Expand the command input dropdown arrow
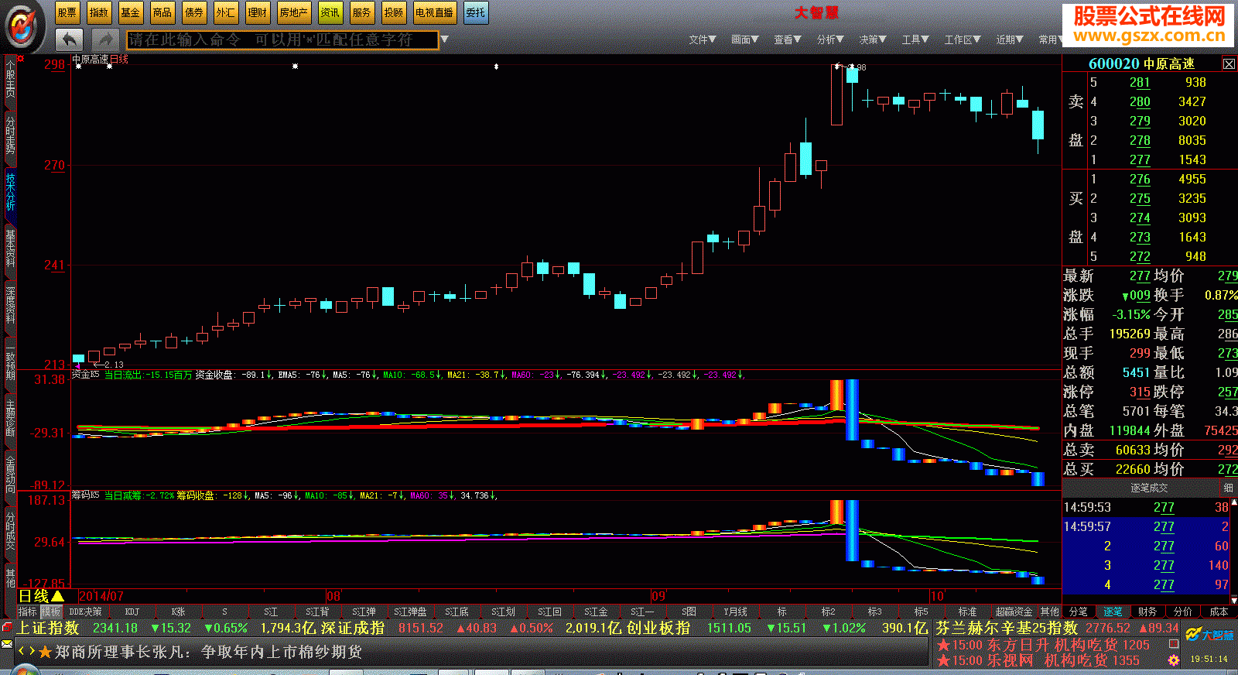This screenshot has height=675, width=1238. pyautogui.click(x=445, y=39)
